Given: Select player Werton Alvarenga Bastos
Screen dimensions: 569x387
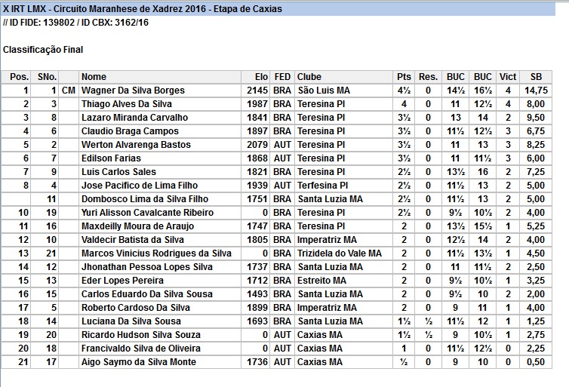Looking at the screenshot, I should tap(136, 145).
